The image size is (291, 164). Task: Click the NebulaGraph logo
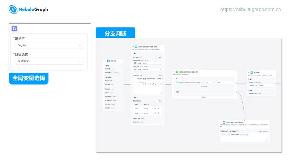(x=28, y=9)
